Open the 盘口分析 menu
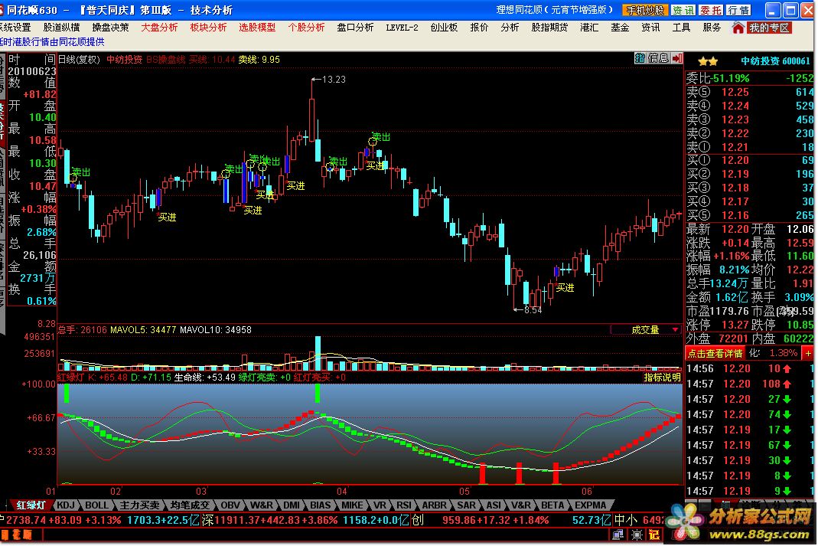 355,28
